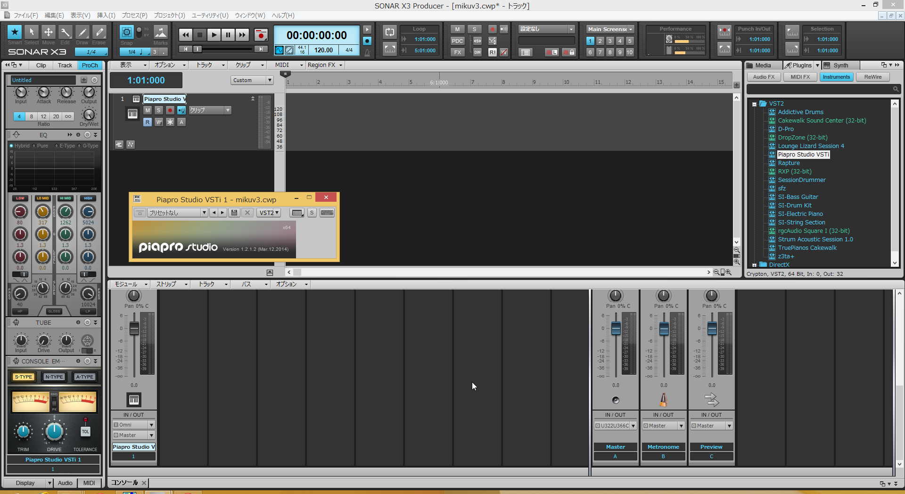This screenshot has width=905, height=494.
Task: Click the tempo value 120.00
Action: (323, 50)
